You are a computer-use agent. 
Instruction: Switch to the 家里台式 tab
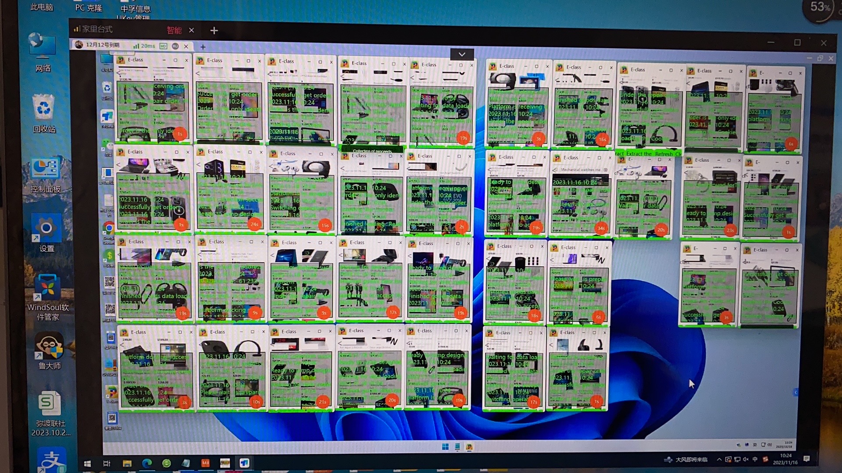tap(97, 29)
